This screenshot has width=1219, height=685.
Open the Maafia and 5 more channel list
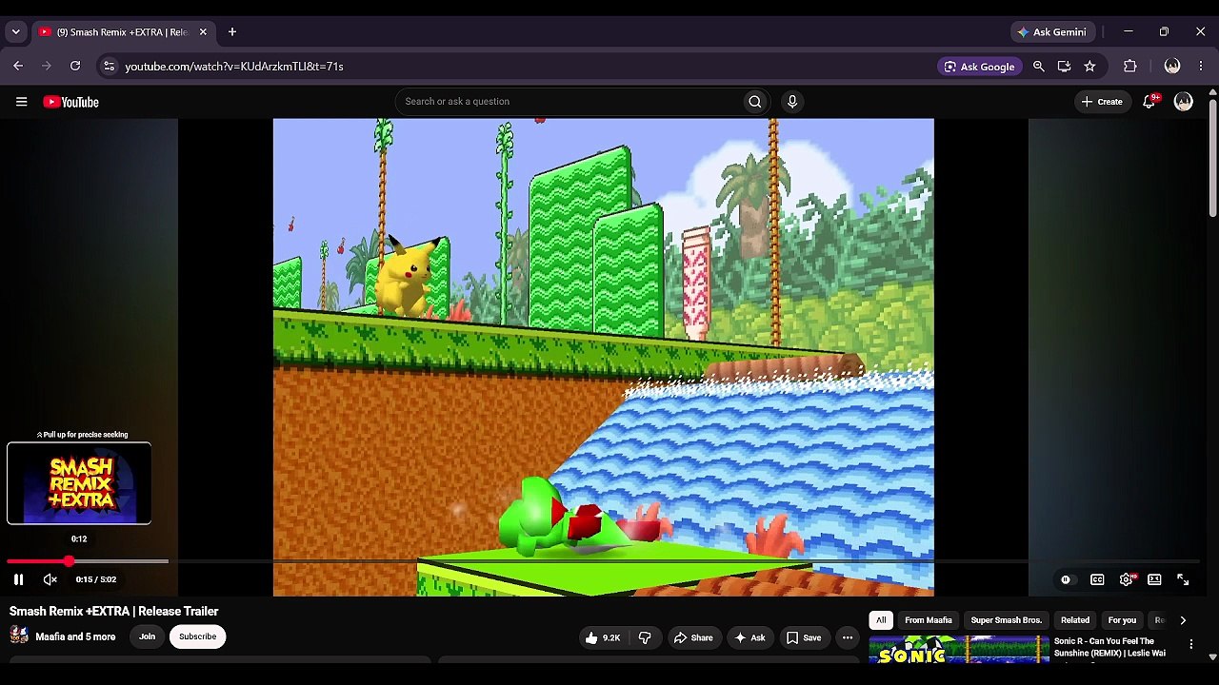coord(75,636)
